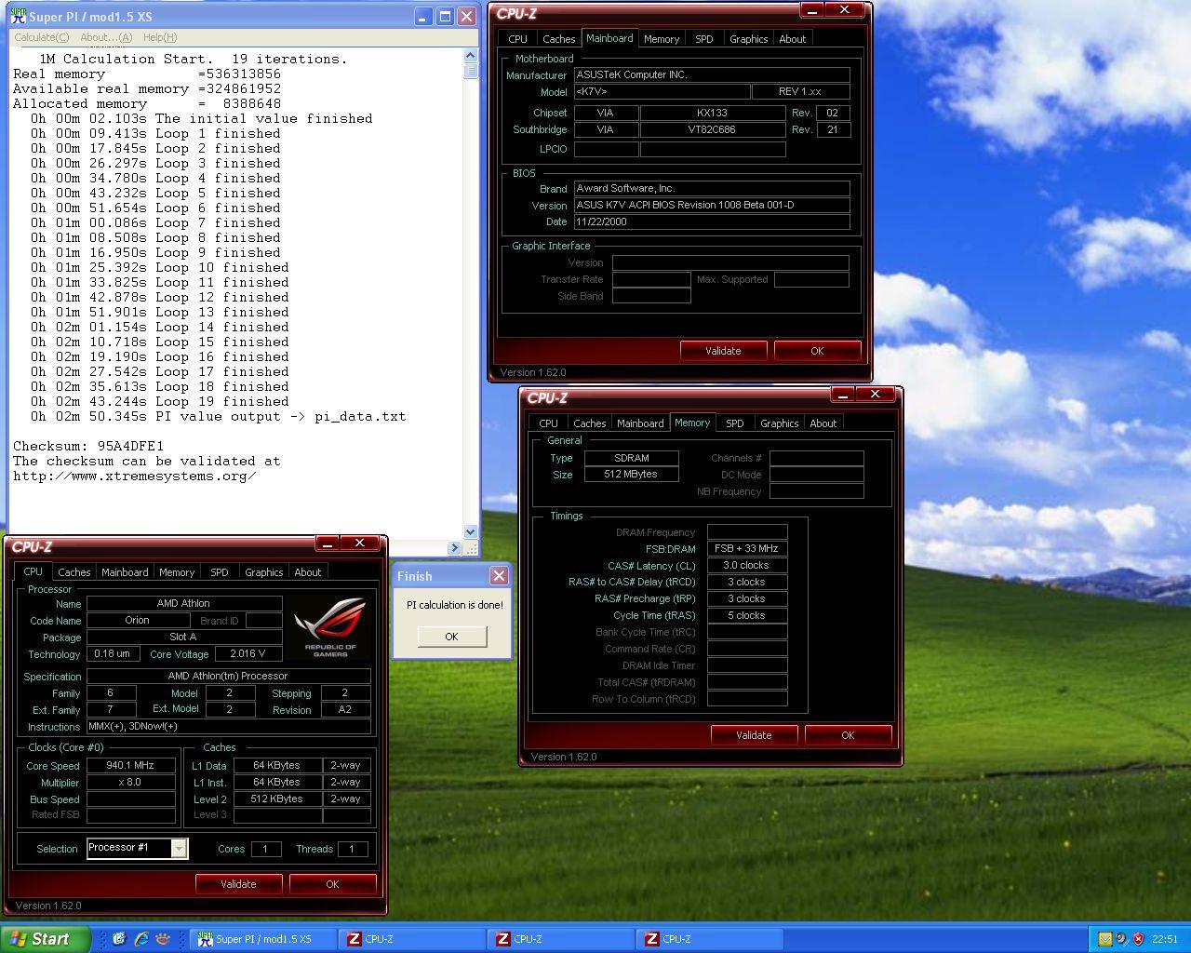Switch to CPU tab in CPU-Z mainboard window
This screenshot has width=1191, height=953.
(x=518, y=39)
